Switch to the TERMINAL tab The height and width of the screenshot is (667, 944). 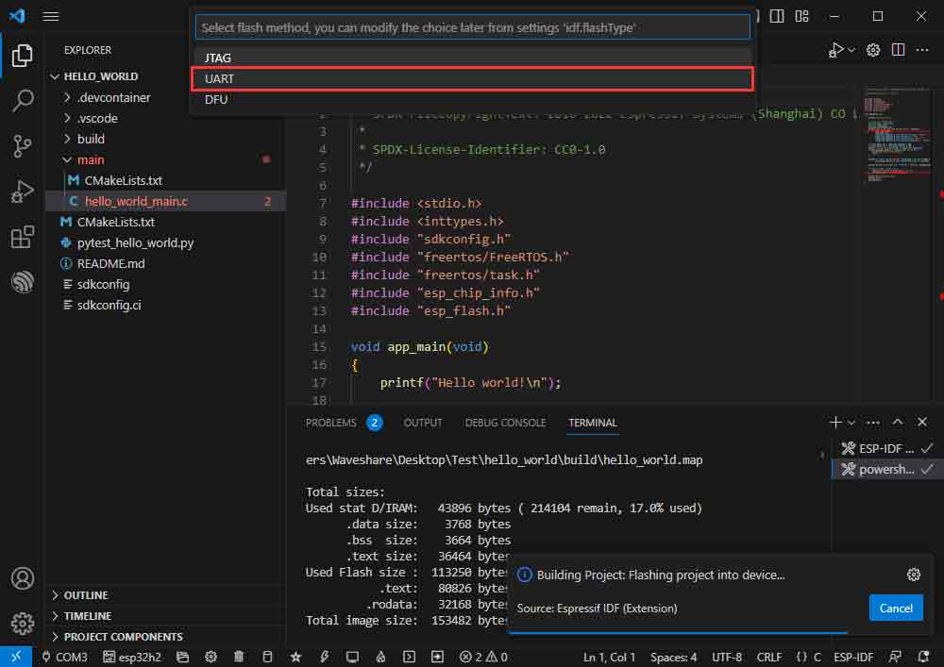pos(593,423)
